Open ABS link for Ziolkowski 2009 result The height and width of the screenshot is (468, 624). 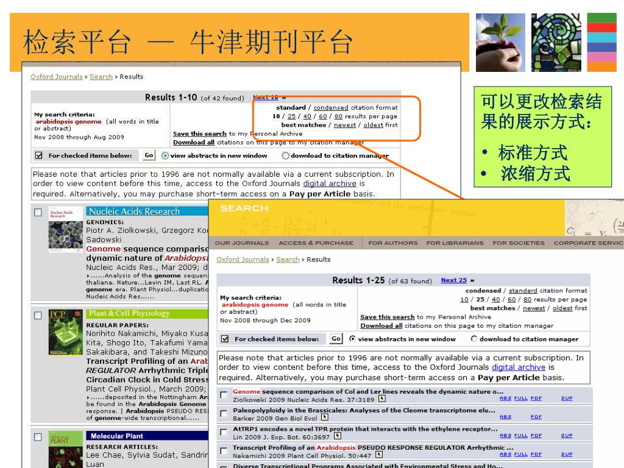click(x=505, y=398)
